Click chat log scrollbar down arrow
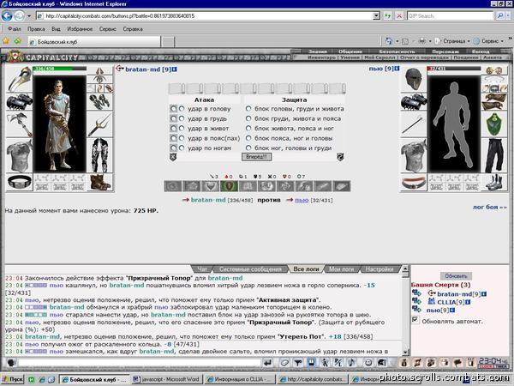The width and height of the screenshot is (514, 386). click(x=405, y=353)
